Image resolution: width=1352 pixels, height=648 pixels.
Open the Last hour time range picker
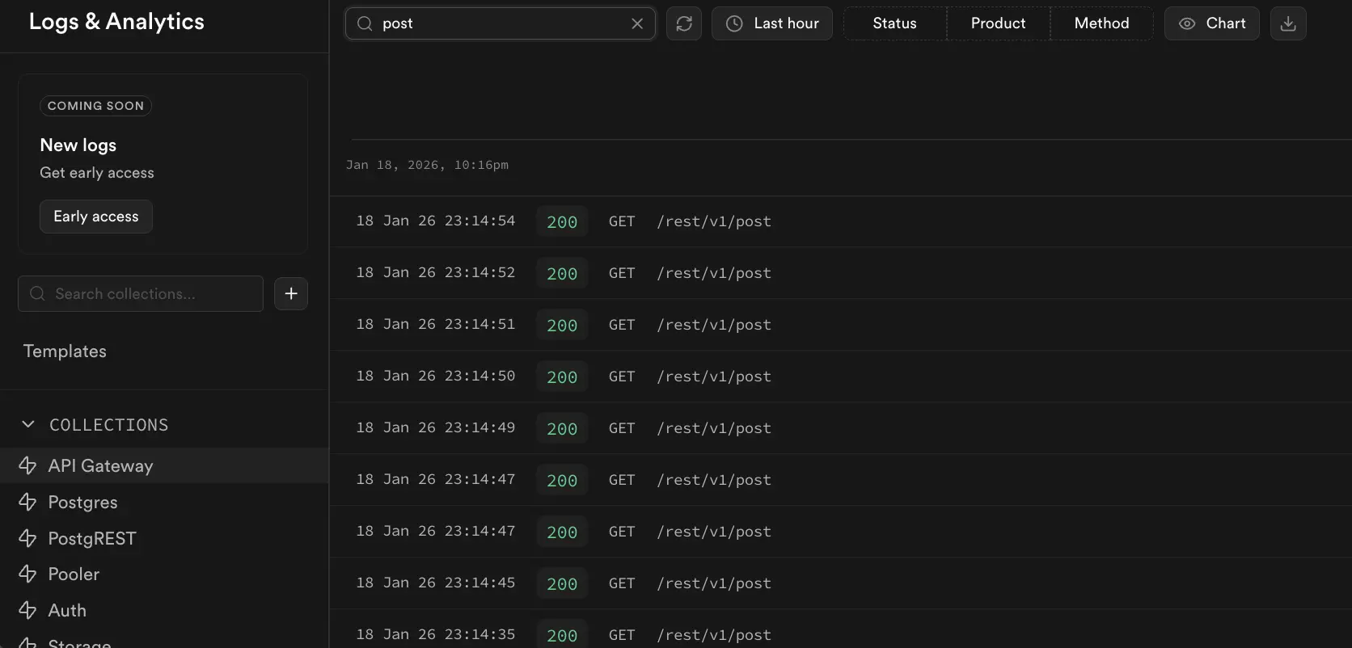[772, 23]
